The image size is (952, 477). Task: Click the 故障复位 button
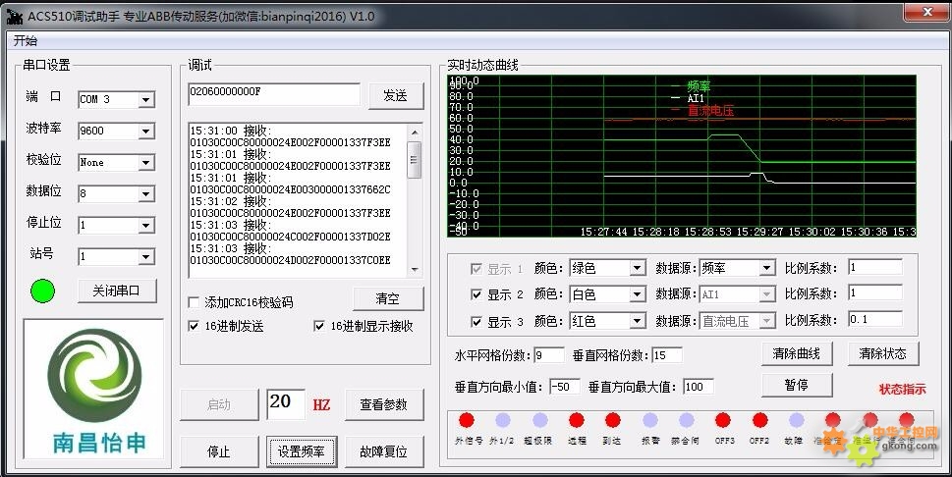point(384,451)
